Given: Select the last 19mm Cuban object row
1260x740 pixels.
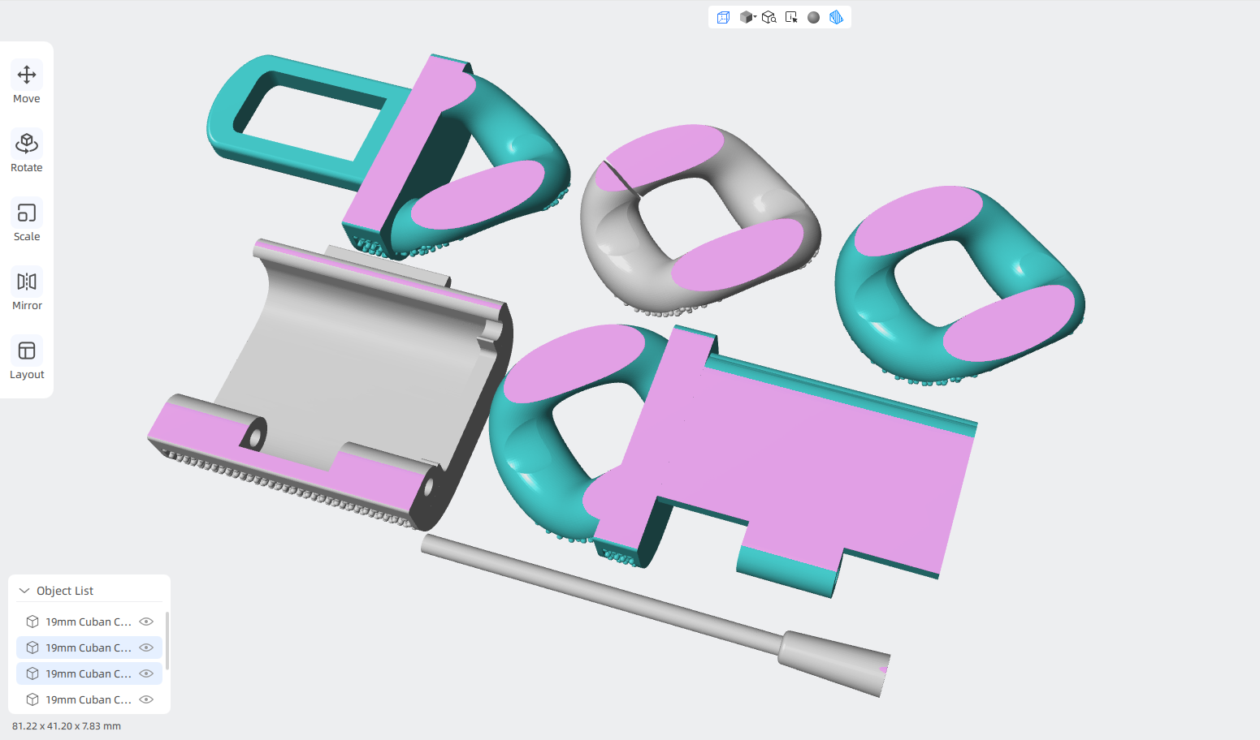Looking at the screenshot, I should [89, 699].
